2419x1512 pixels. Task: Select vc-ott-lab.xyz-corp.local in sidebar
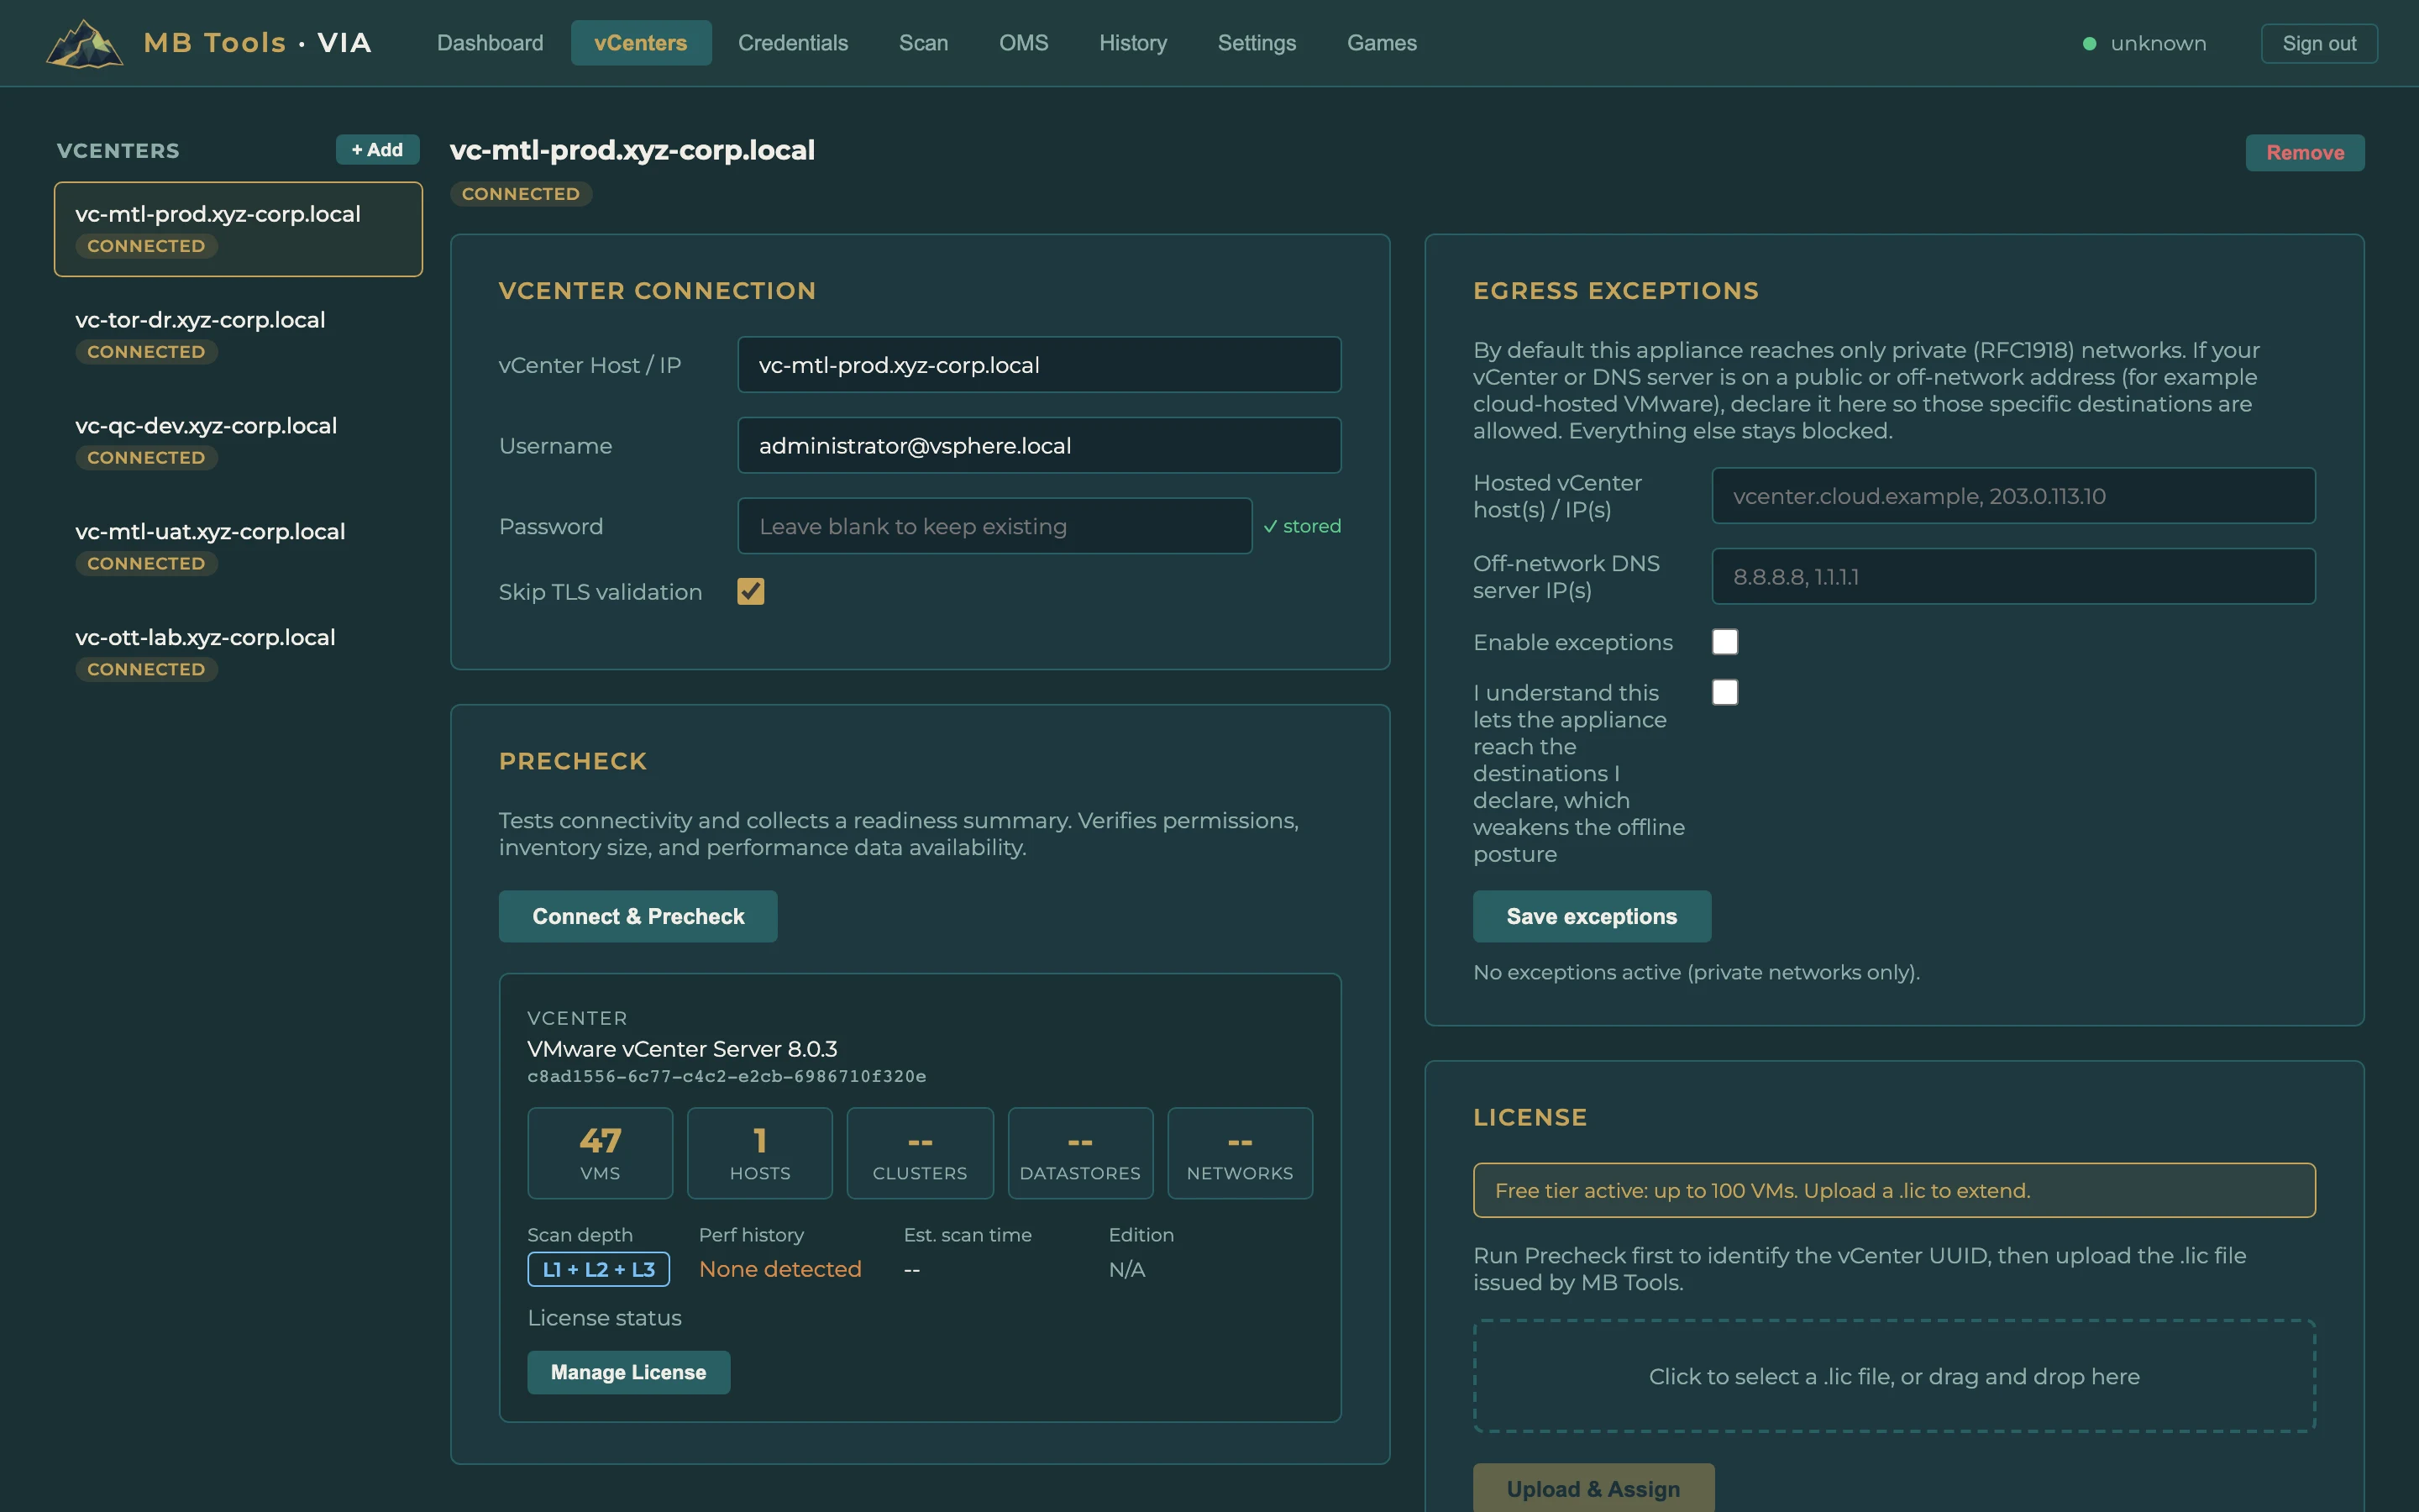coord(238,653)
